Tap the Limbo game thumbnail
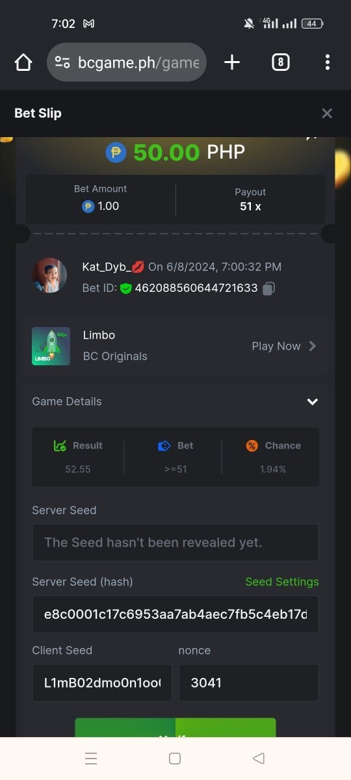The width and height of the screenshot is (351, 780). tap(51, 346)
